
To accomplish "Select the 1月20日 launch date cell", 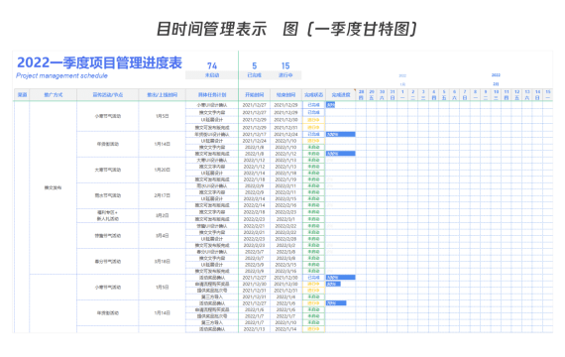I will coord(163,170).
